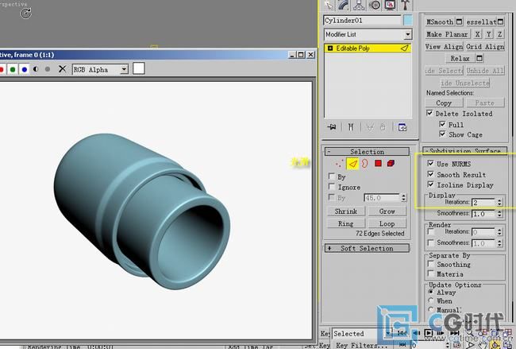Toggle the Pin Stack icon
Image resolution: width=516 pixels, height=349 pixels.
(x=332, y=127)
